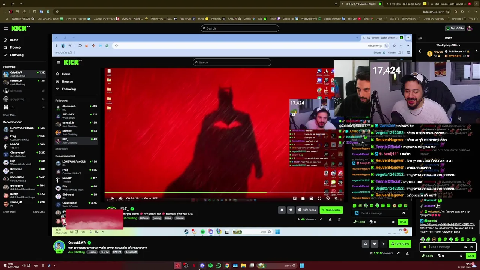480x270 pixels.
Task: Click Just Chatting category under OdedSVR
Action: click(76, 252)
